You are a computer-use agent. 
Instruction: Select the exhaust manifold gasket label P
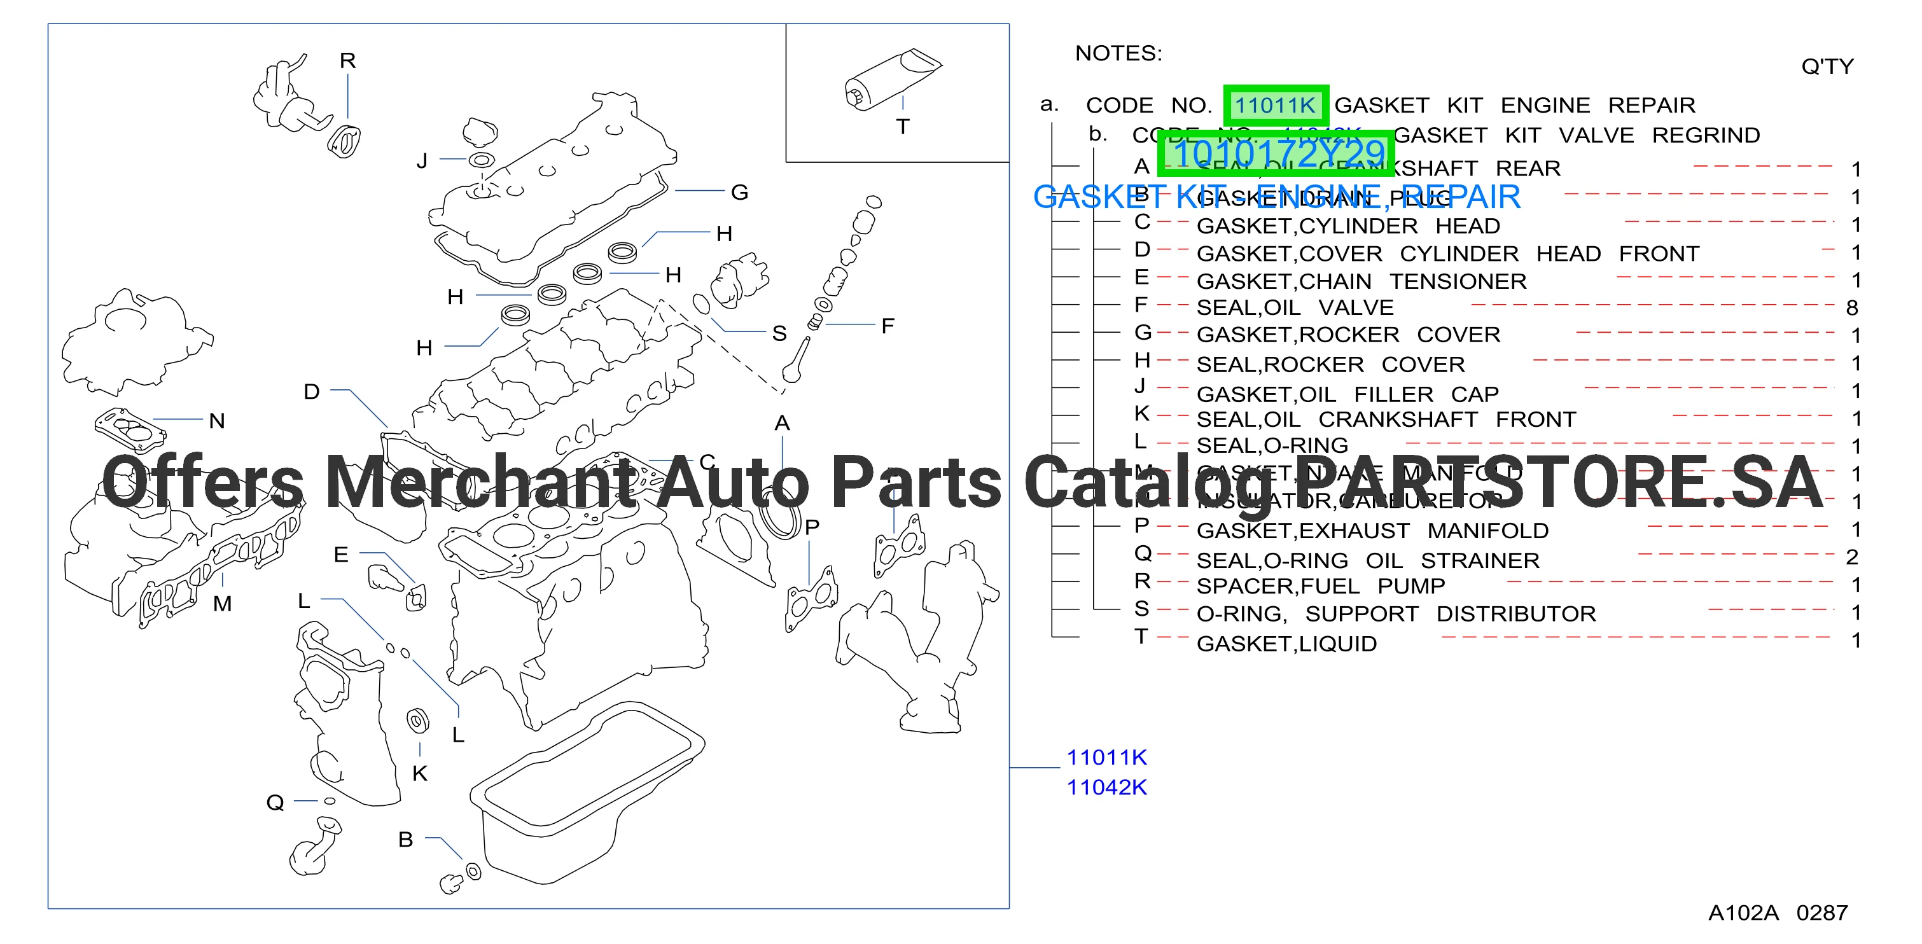(812, 527)
